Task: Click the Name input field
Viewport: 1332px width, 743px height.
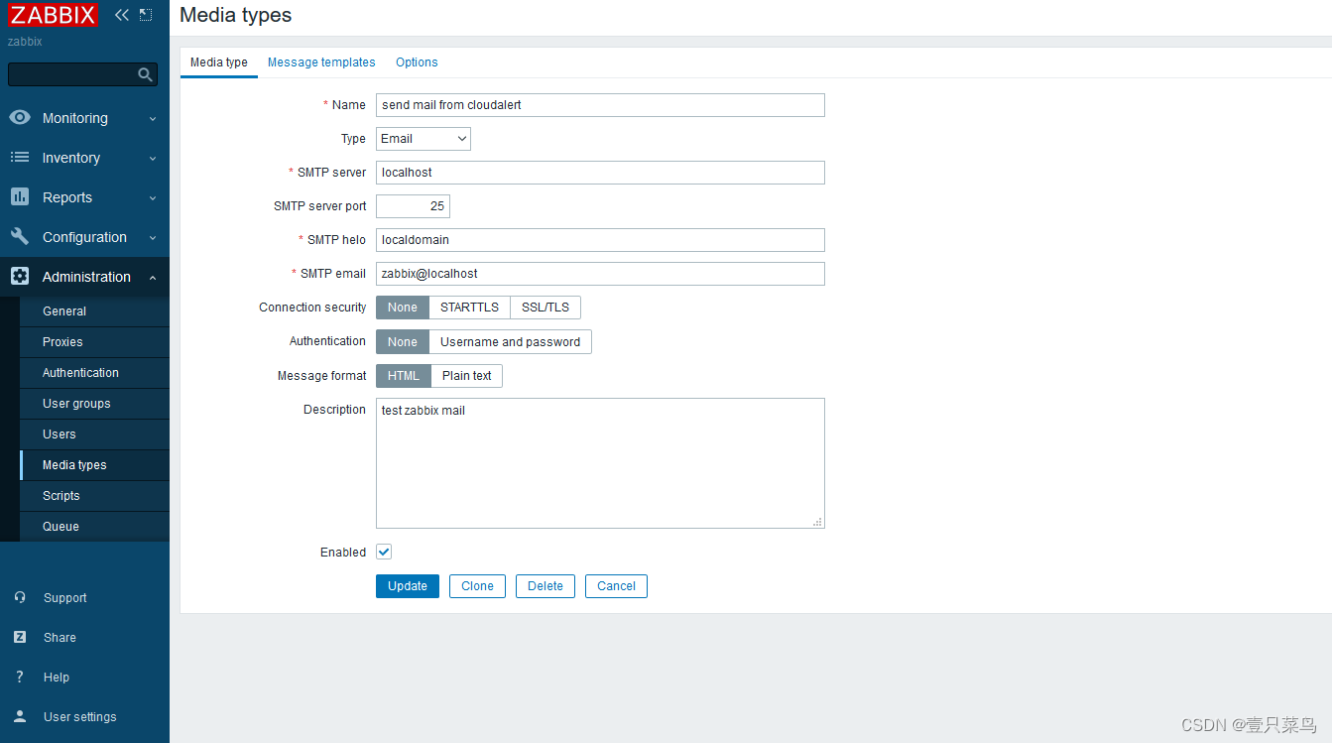Action: [x=600, y=105]
